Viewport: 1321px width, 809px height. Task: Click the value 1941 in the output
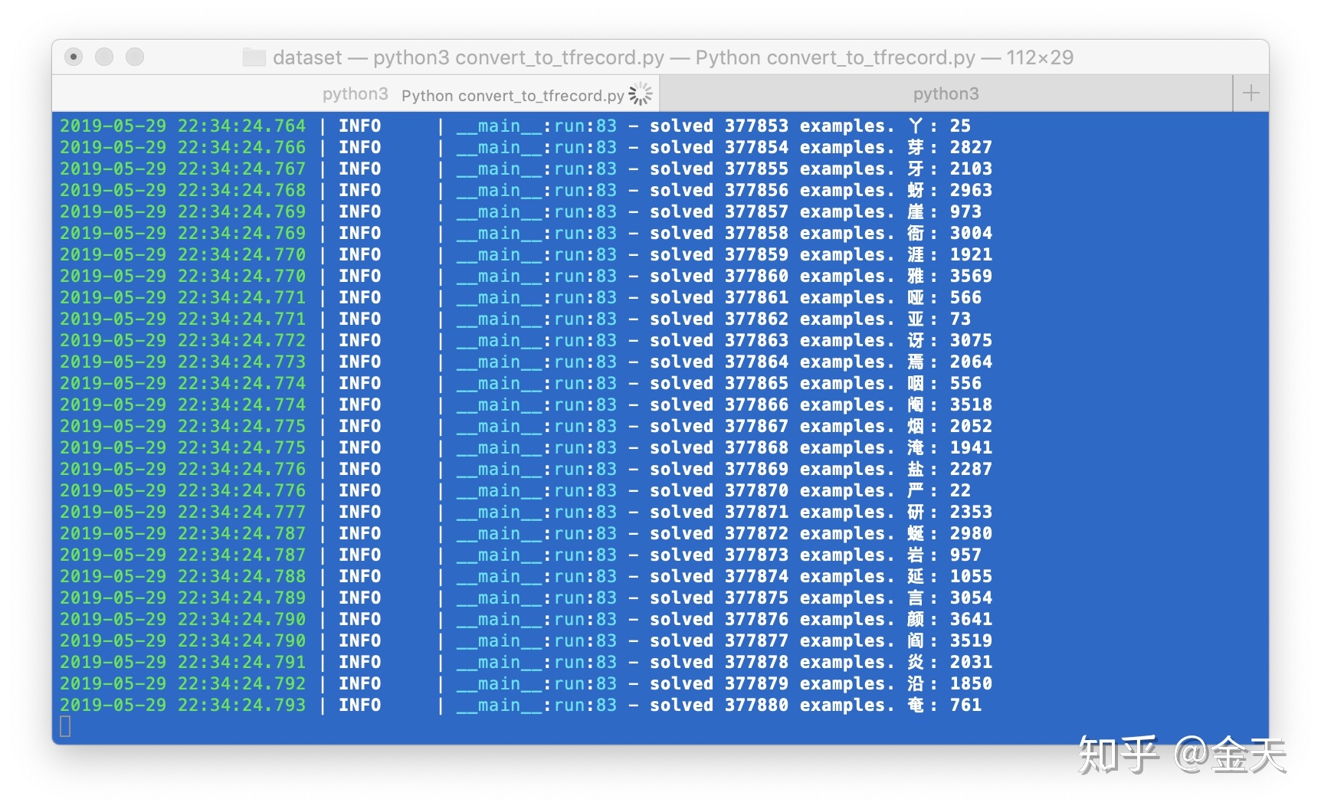tap(971, 447)
